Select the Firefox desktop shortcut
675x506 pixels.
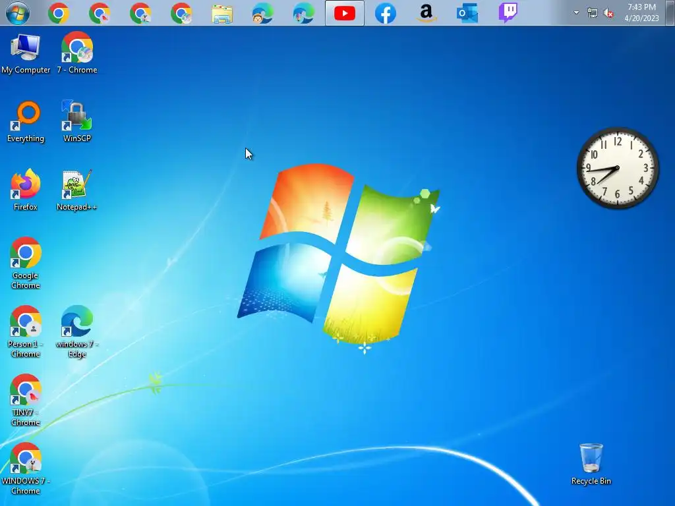click(x=26, y=190)
